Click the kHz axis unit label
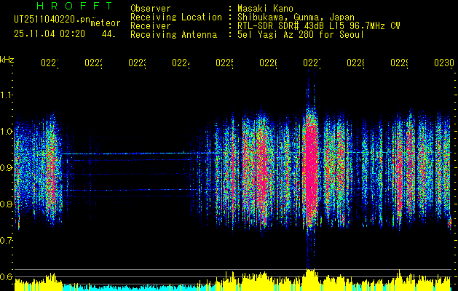Screen dimensions: 458x291 7,59
